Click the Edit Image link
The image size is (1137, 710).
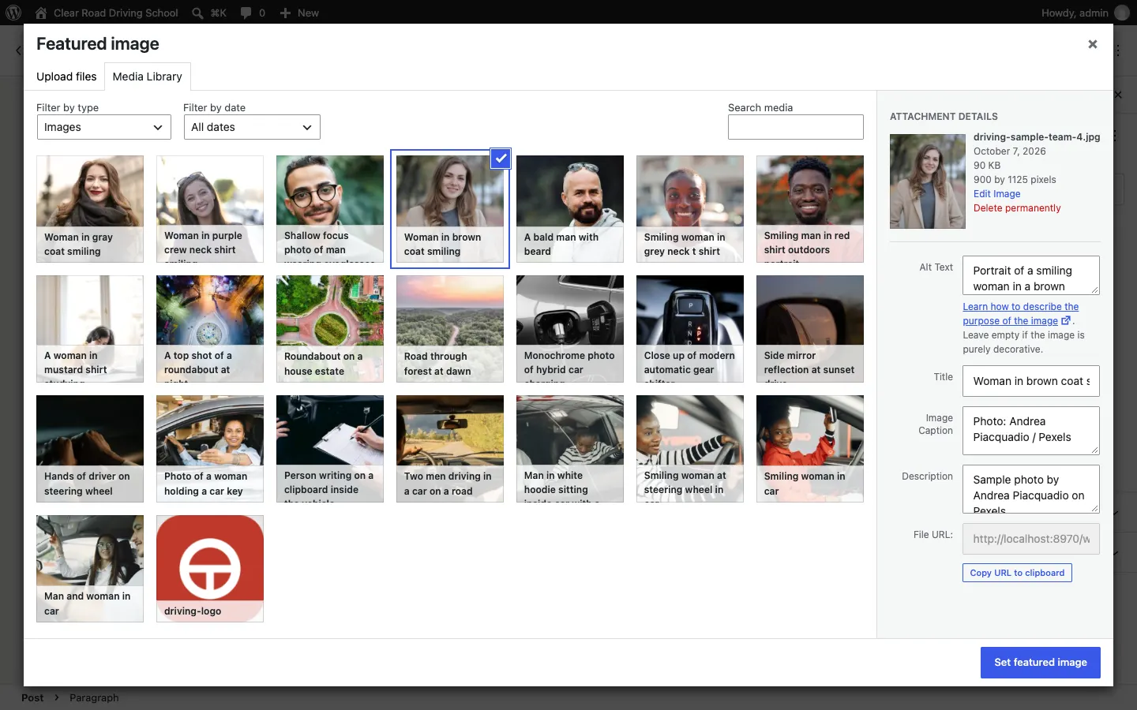[996, 194]
